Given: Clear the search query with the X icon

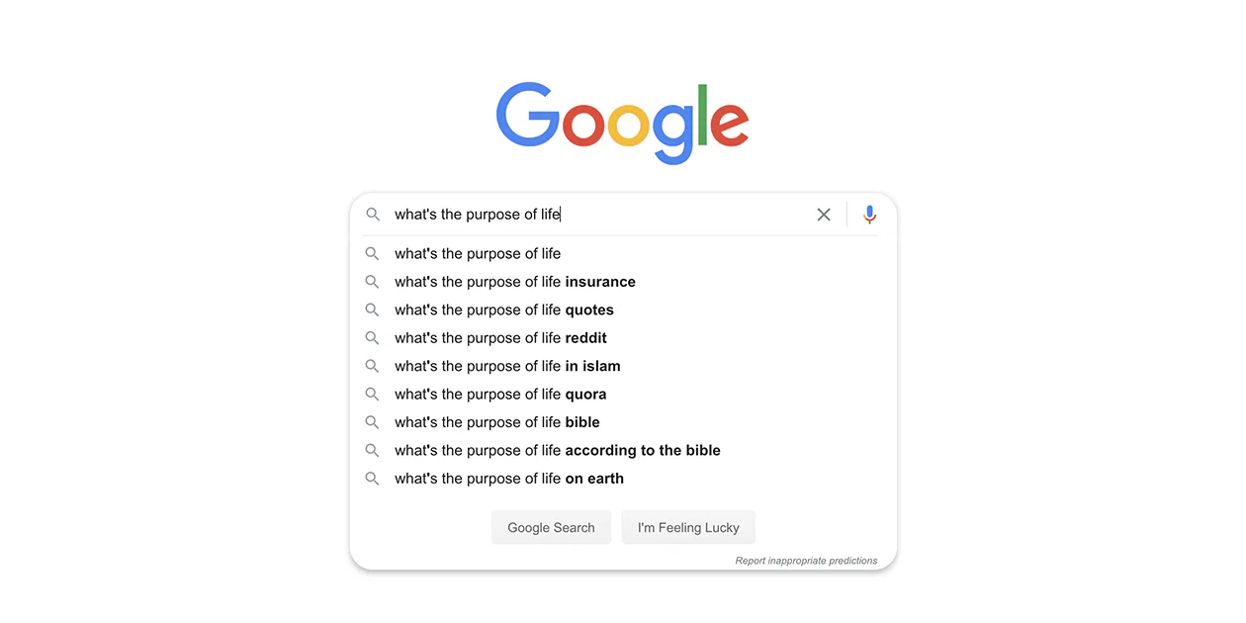Looking at the screenshot, I should [824, 214].
